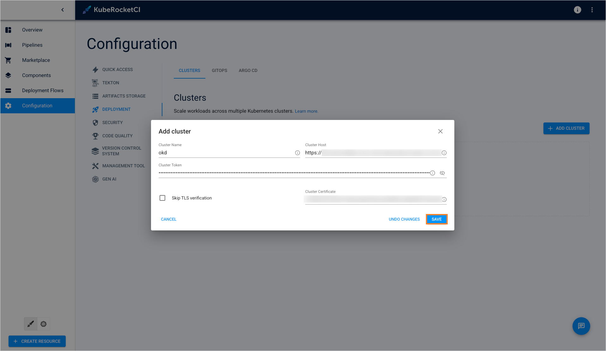The image size is (606, 351).
Task: Open the Gen AI configuration section
Action: pos(109,179)
